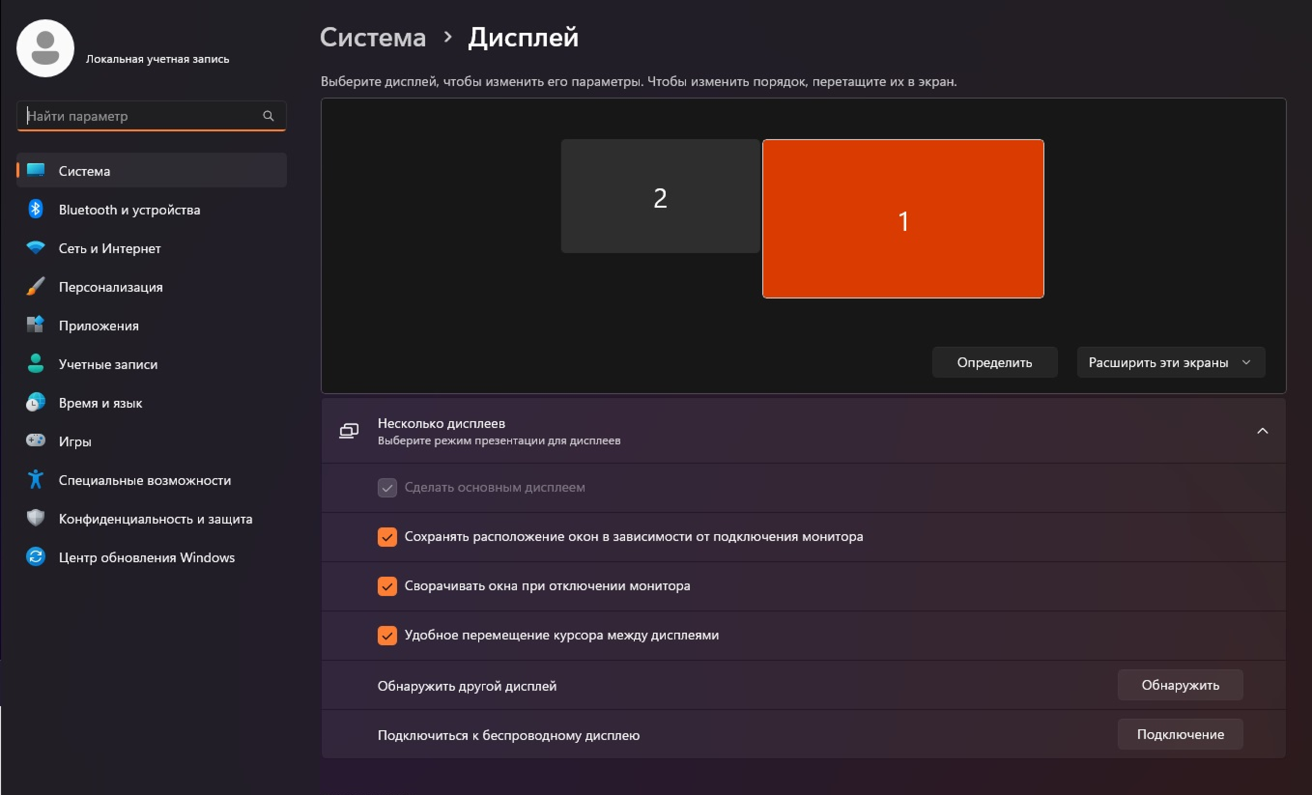
Task: Click 'Локальная учетная запись' account label
Action: tap(157, 59)
